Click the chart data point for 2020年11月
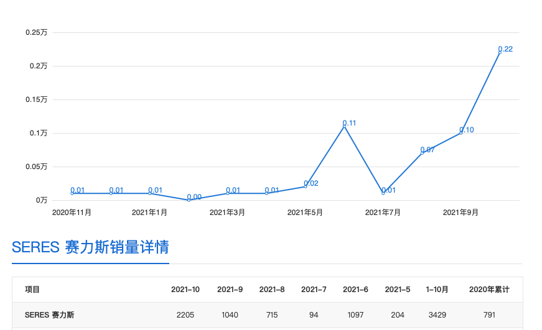This screenshot has width=542, height=330. pyautogui.click(x=72, y=194)
